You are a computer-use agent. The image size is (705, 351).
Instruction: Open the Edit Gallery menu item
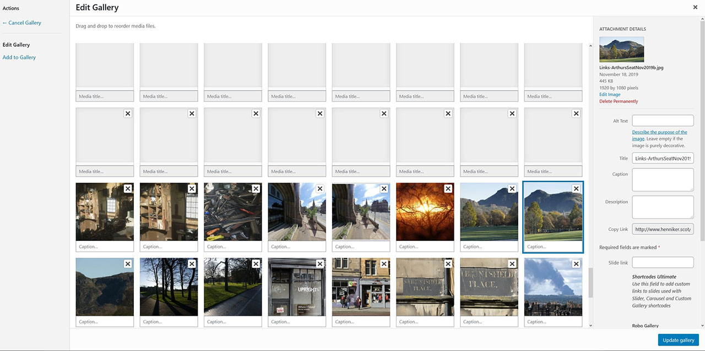17,45
